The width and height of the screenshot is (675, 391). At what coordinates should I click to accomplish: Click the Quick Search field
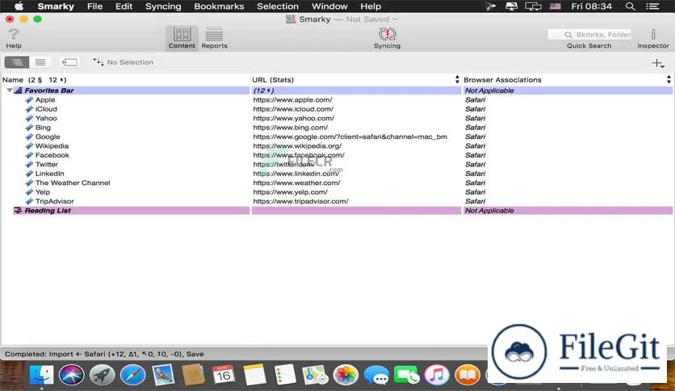pyautogui.click(x=589, y=35)
